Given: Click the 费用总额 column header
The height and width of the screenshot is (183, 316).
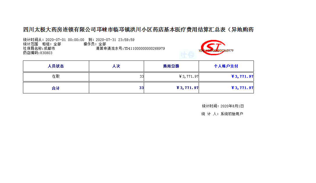Looking at the screenshot, I should pyautogui.click(x=171, y=66).
